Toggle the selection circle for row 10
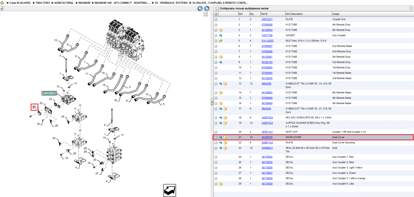414x197 pixels. 216,68
